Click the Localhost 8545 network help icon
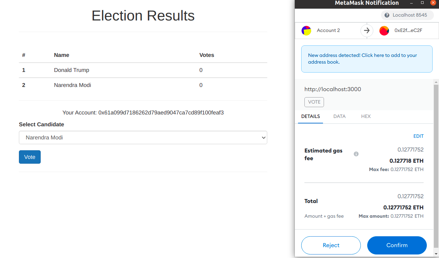Screen dimensions: 439x258 387,15
